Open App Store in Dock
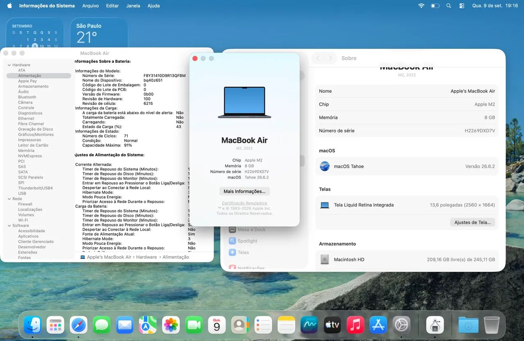The image size is (524, 341). [379, 325]
